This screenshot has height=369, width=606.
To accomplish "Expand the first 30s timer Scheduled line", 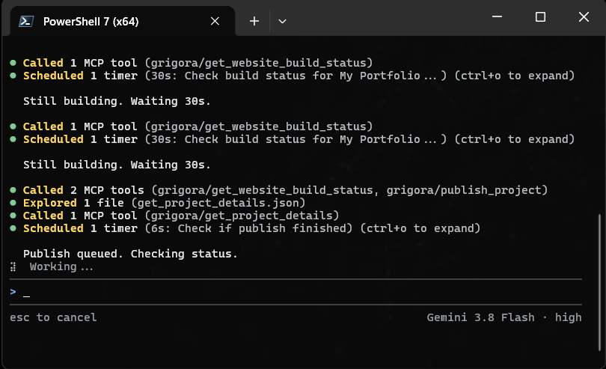I will pyautogui.click(x=299, y=76).
